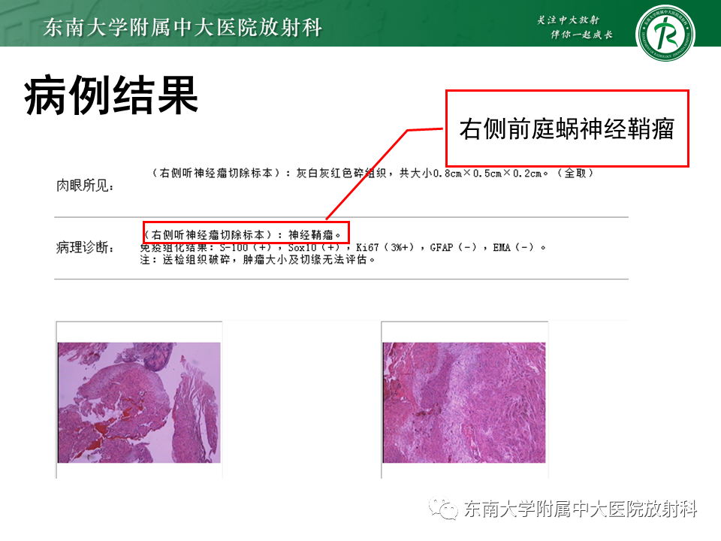
Task: Click the label 肉眼所见
Action: [85, 186]
